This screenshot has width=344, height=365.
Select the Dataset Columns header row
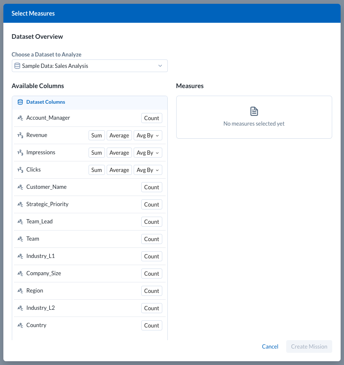coord(89,102)
